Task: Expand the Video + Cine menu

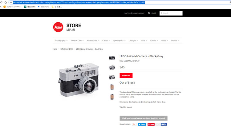Action: 77,40
